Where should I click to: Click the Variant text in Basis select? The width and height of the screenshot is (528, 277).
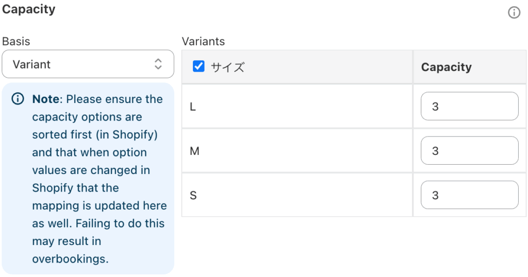pos(31,64)
